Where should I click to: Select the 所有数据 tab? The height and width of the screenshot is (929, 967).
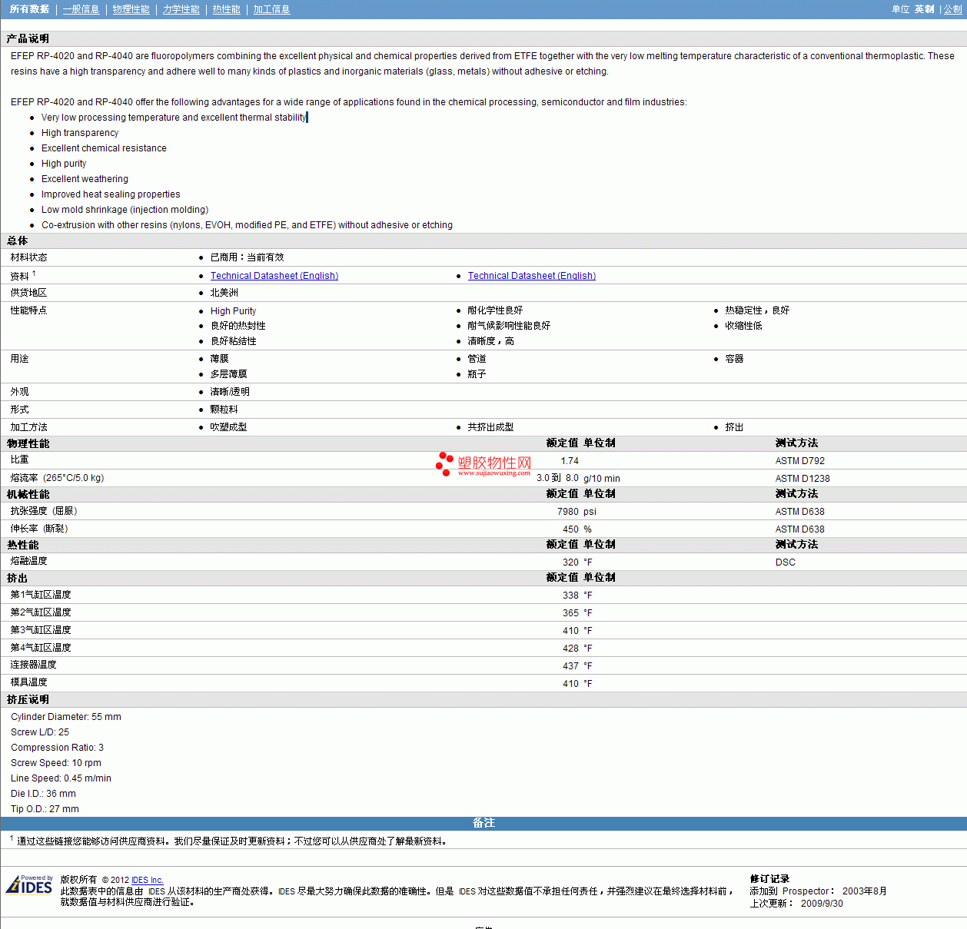[x=29, y=9]
